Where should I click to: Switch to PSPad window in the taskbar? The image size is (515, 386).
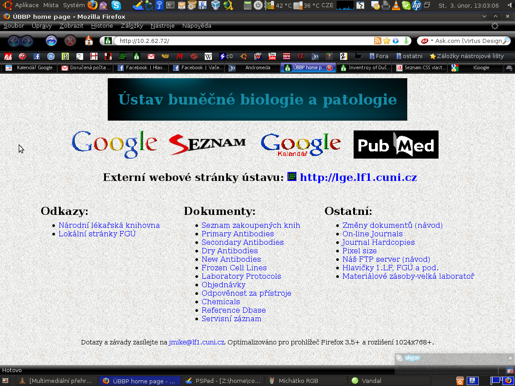coord(223,381)
